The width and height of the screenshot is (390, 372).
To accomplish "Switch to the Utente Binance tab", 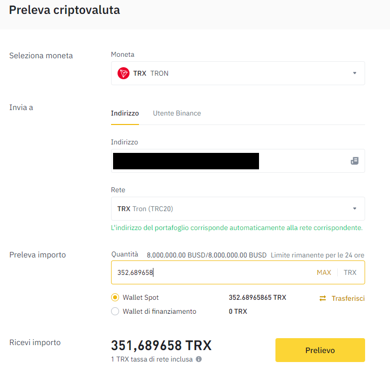I will pos(177,113).
